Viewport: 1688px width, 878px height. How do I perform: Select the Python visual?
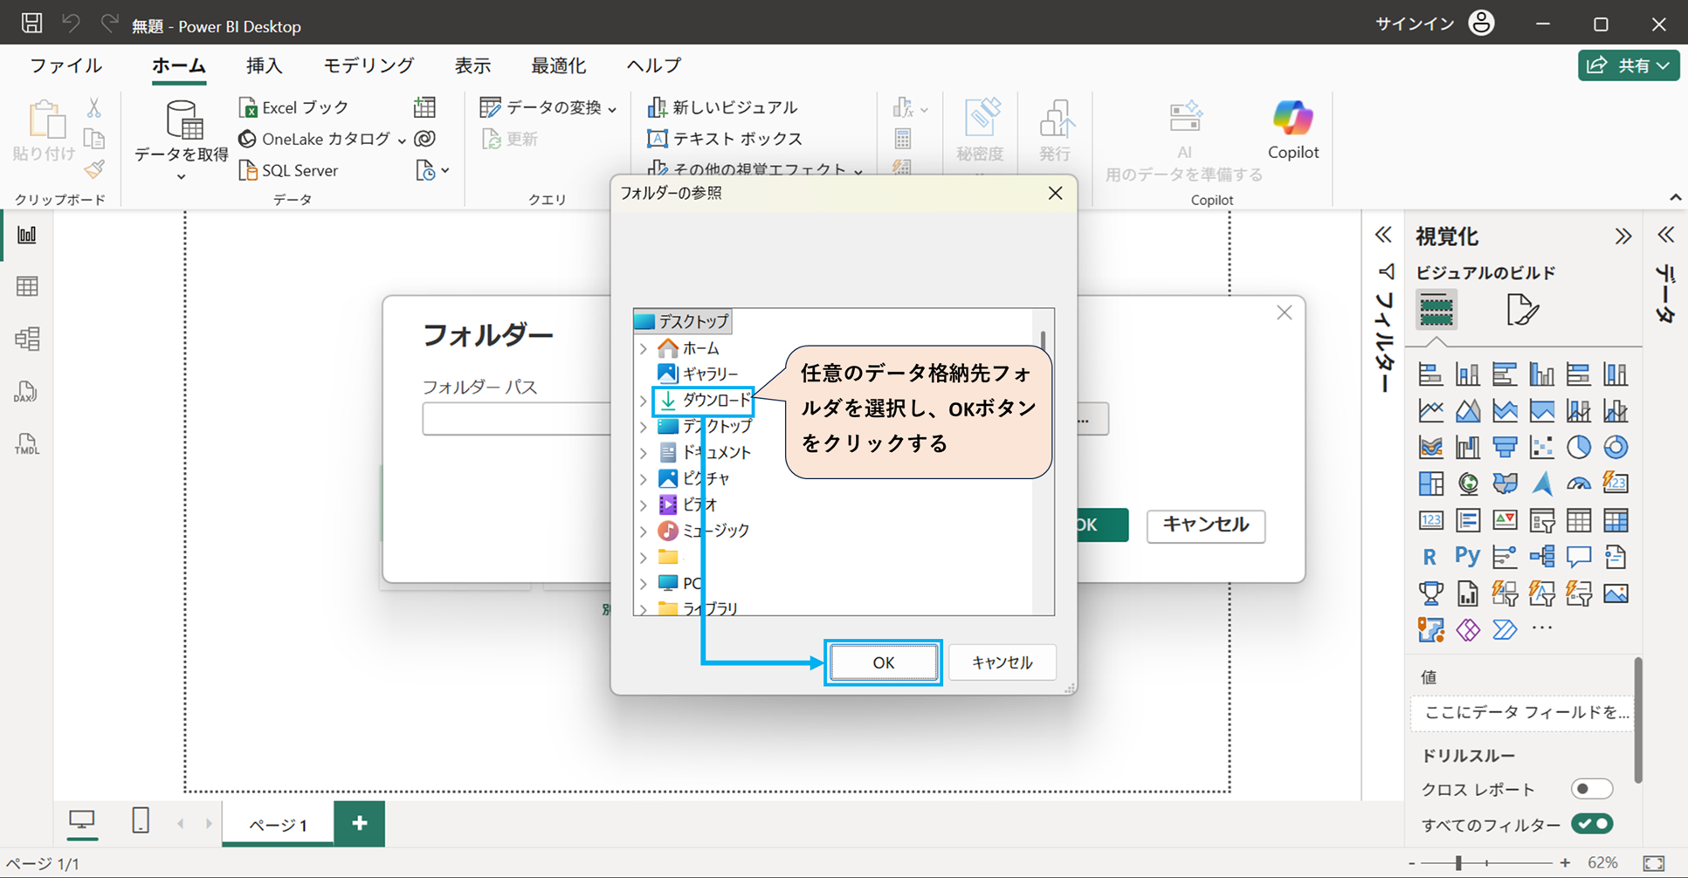1467,556
